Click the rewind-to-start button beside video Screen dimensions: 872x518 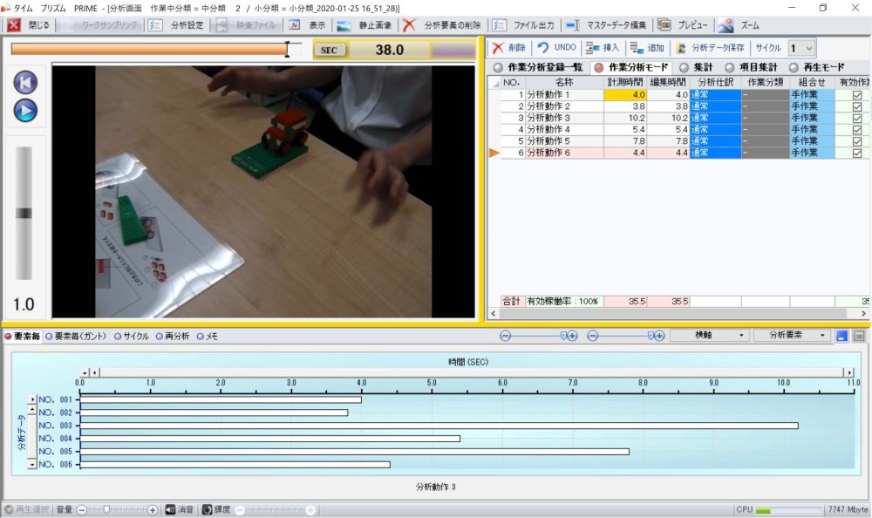[26, 83]
